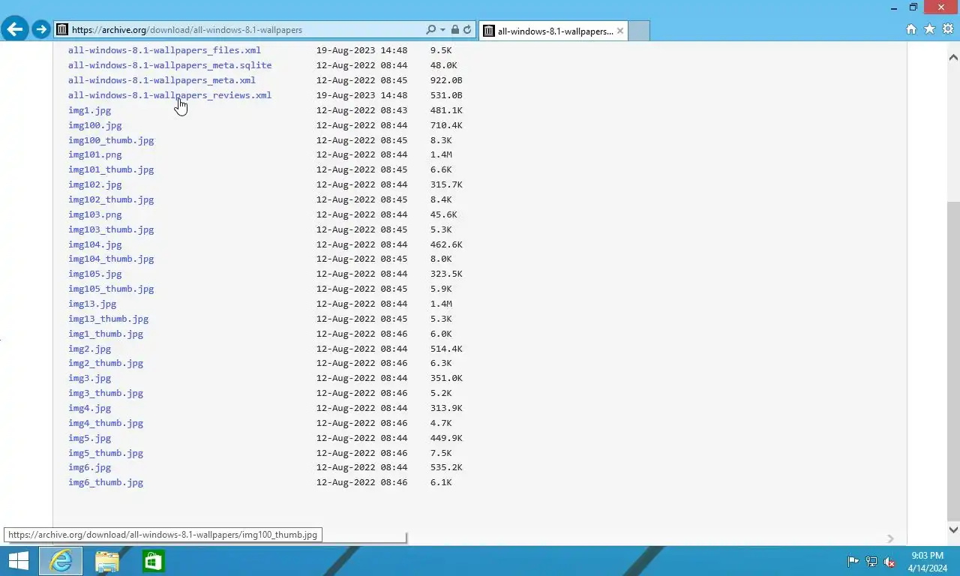Open all-windows-8.1-wallpapers_meta.sqlite link
The image size is (960, 576).
(169, 65)
